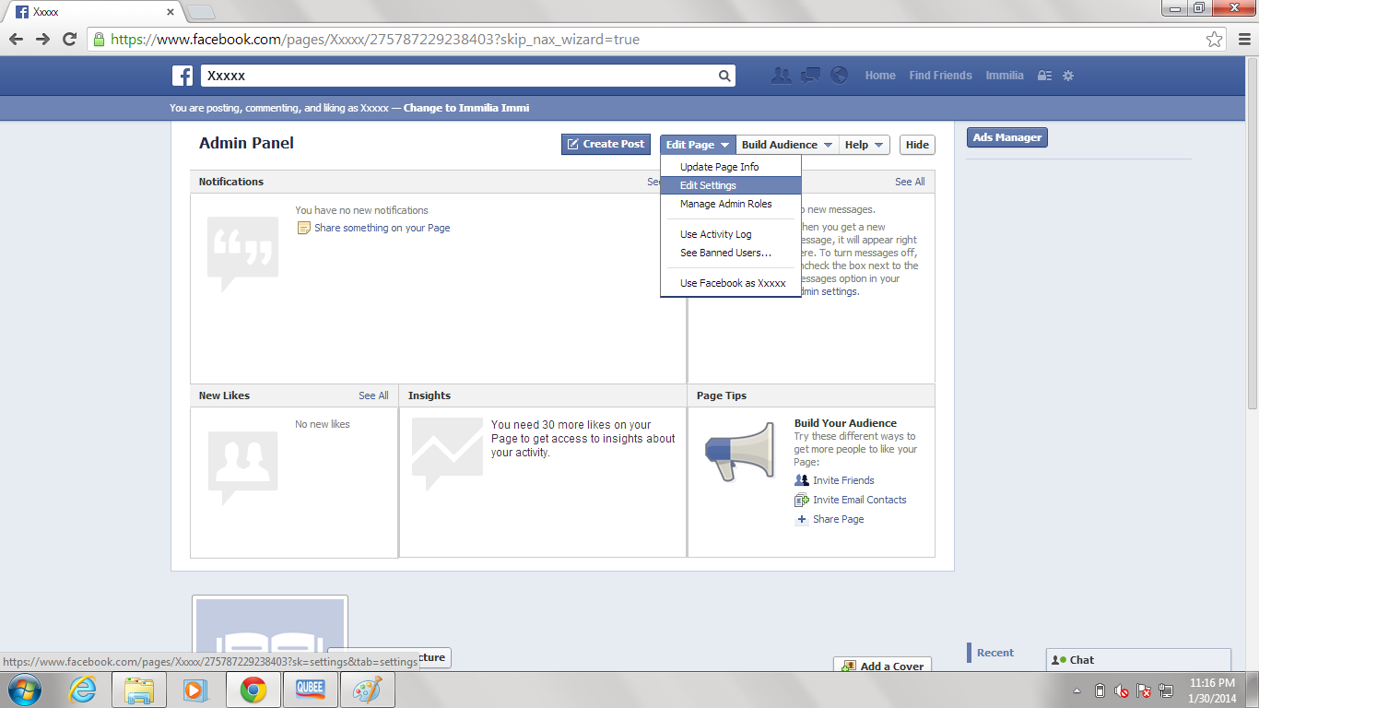
Task: Click Add a Cover button
Action: [882, 666]
